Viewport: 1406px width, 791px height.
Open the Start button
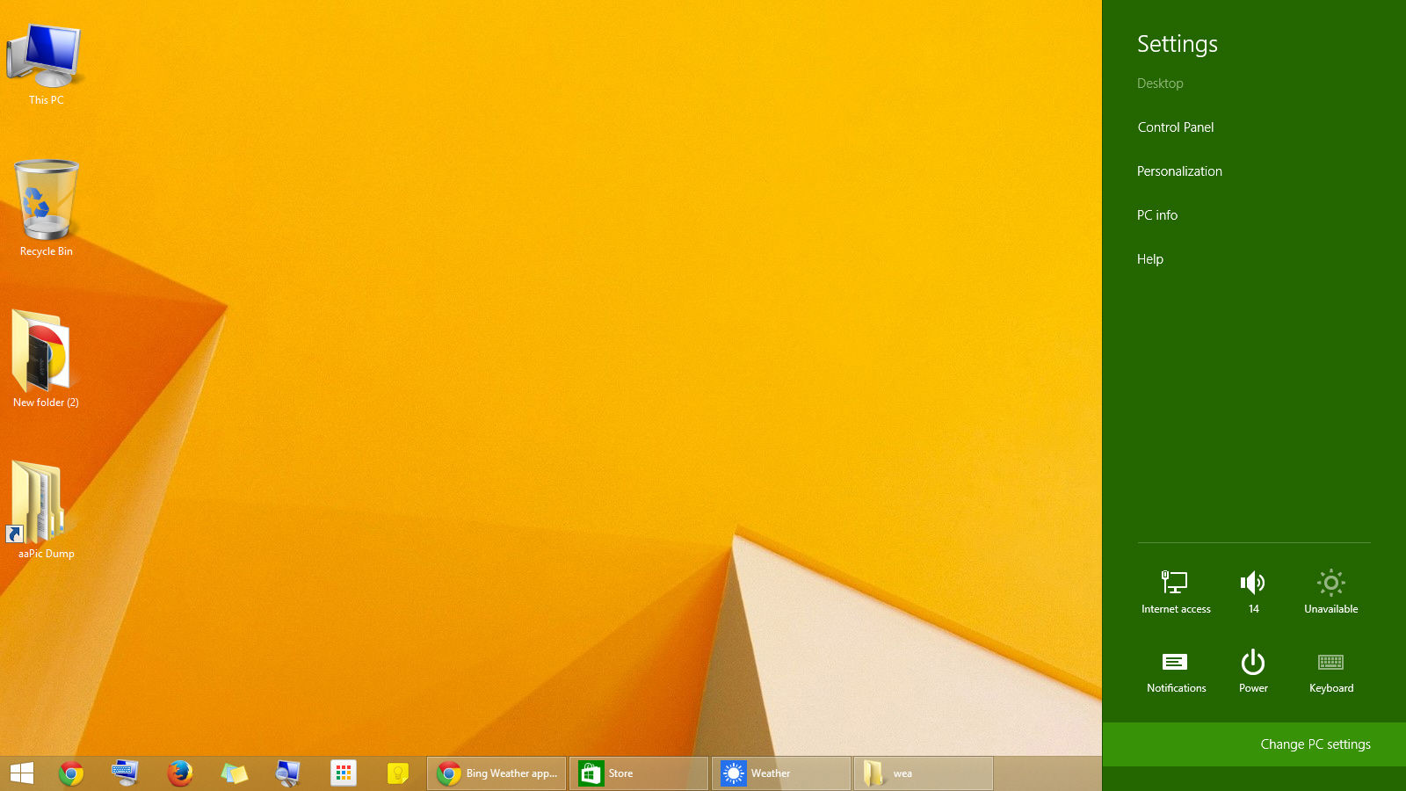coord(21,773)
